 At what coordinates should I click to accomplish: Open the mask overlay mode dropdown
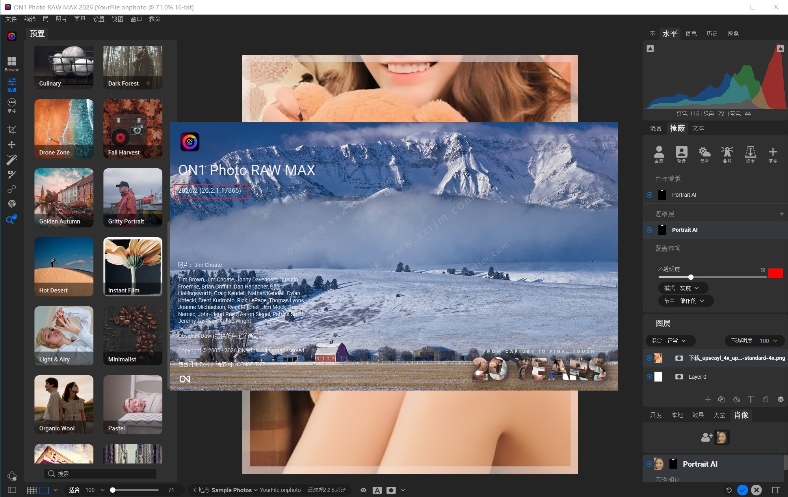(x=683, y=288)
